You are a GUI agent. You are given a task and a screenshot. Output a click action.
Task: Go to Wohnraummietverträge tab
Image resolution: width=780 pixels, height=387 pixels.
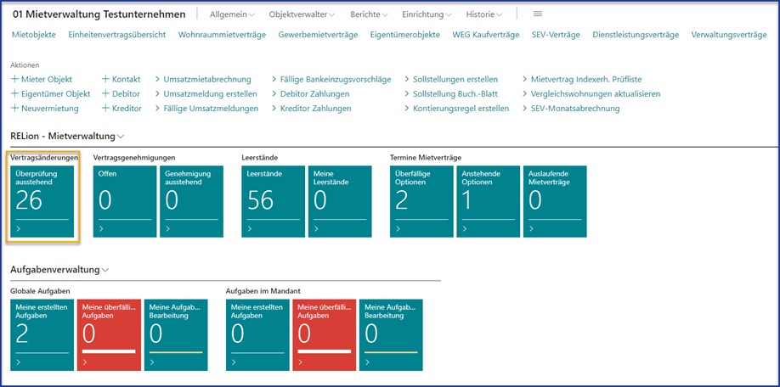[222, 35]
